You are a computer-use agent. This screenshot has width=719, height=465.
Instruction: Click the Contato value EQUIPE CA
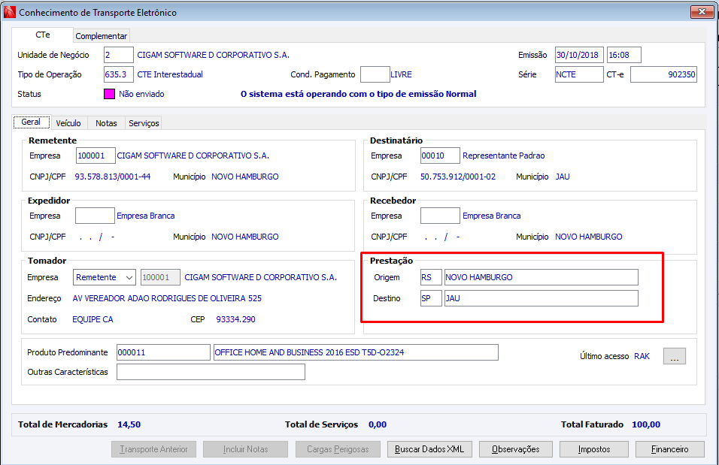93,319
